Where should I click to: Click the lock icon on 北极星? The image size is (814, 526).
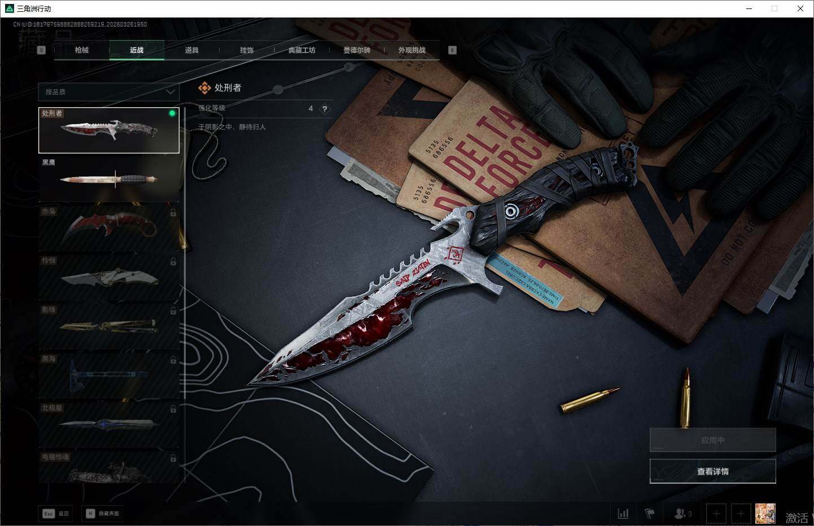[173, 409]
